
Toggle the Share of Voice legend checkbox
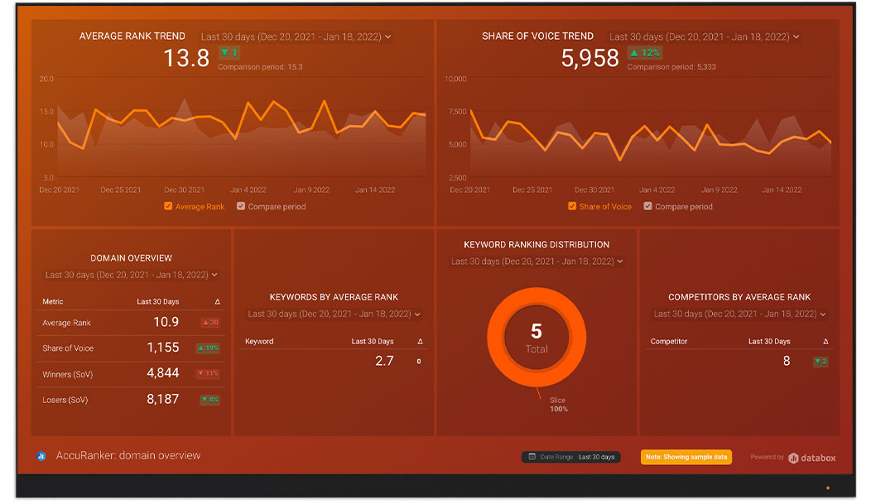click(572, 206)
